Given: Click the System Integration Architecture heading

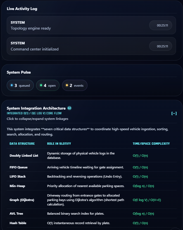Looking at the screenshot, I should (x=36, y=108).
